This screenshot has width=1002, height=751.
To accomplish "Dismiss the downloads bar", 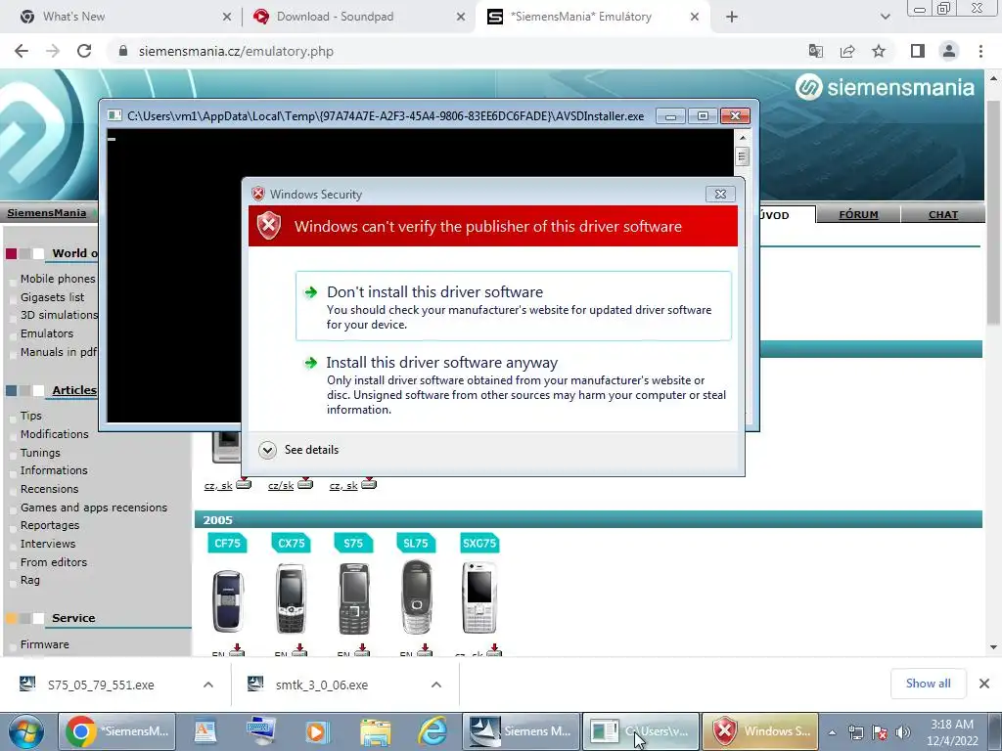I will pos(984,684).
